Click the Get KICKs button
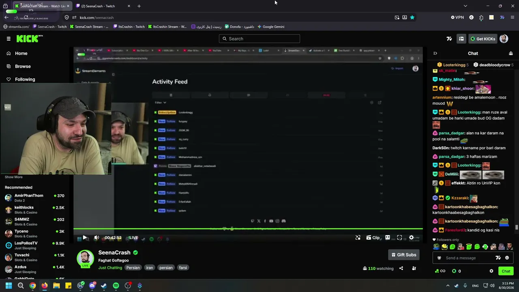Screen dimensions: 519x292 pos(483,39)
